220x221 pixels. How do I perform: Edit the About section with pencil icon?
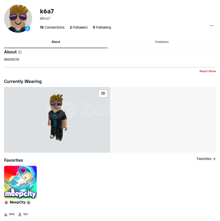coord(20,52)
